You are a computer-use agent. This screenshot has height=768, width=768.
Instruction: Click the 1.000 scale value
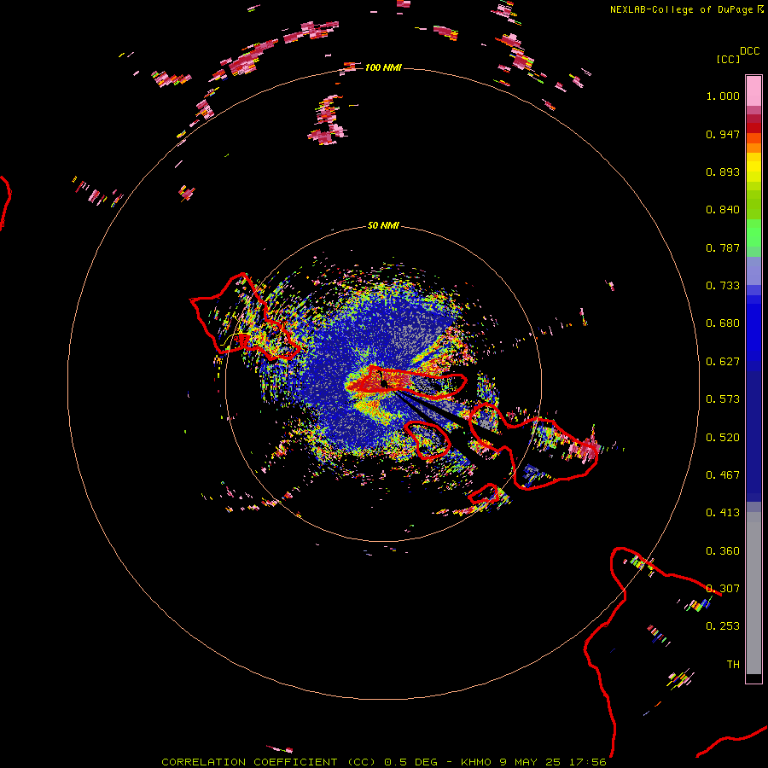(x=723, y=96)
